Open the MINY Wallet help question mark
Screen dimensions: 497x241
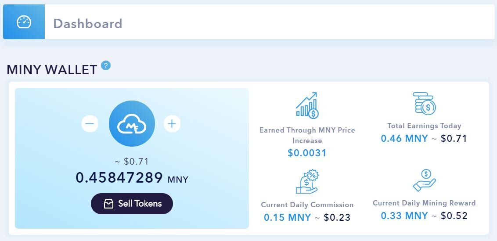tap(106, 66)
